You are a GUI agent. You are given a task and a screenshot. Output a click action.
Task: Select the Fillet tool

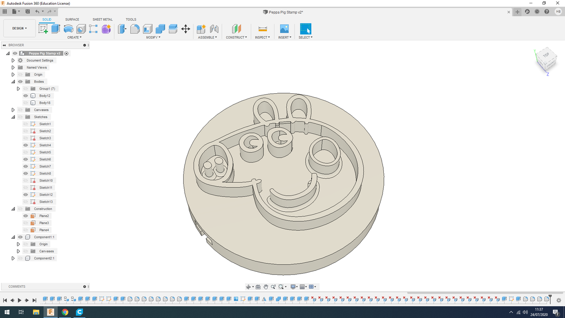pyautogui.click(x=135, y=29)
